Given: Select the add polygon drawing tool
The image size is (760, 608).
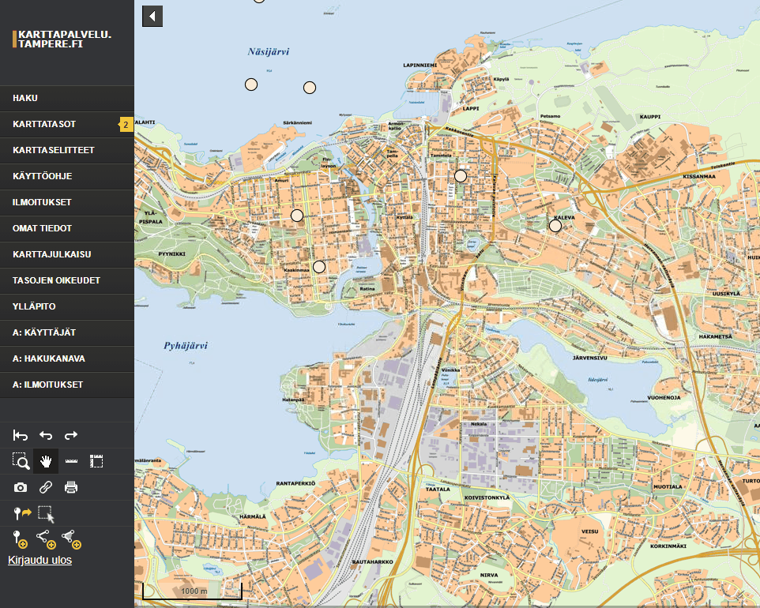Looking at the screenshot, I should pyautogui.click(x=72, y=539).
